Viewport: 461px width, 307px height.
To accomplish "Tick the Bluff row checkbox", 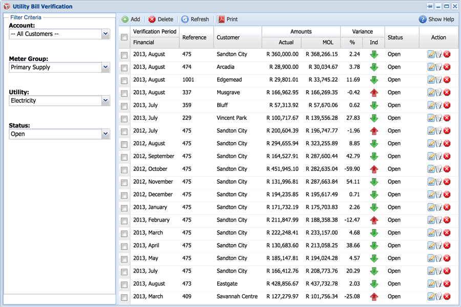I will 124,106.
